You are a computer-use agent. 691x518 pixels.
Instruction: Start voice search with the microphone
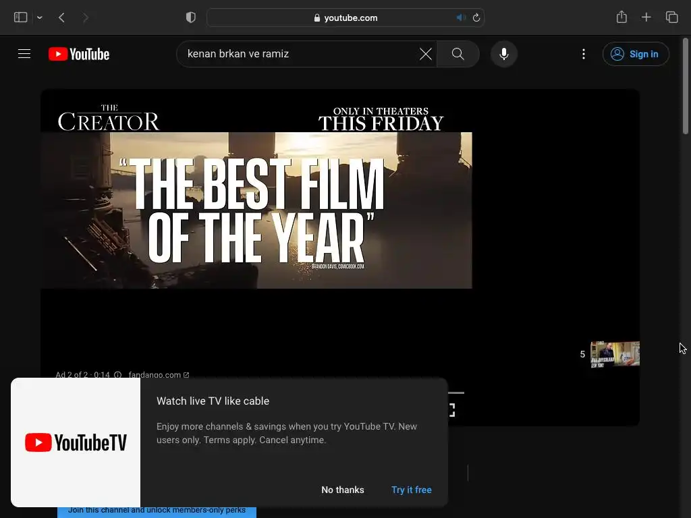pyautogui.click(x=503, y=54)
